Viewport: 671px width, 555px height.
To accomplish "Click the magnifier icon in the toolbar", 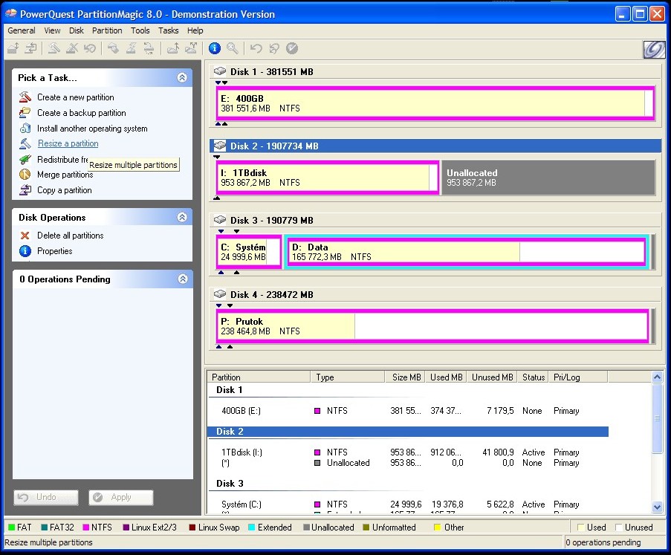I will [233, 48].
